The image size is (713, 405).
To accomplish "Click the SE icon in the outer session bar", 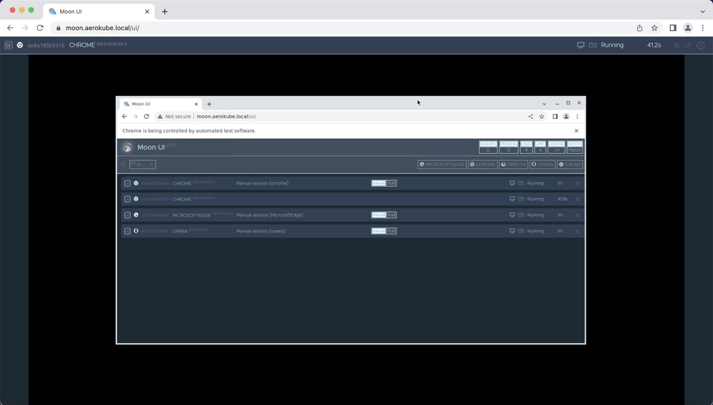I will tap(8, 45).
